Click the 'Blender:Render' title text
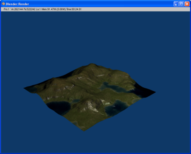191x154 pixels. [17, 4]
